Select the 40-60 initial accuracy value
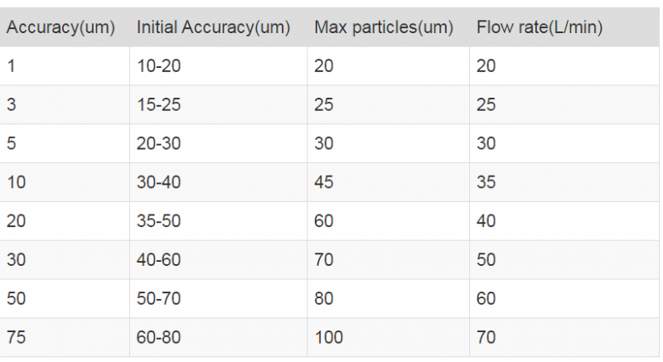This screenshot has width=663, height=362. pos(158,260)
